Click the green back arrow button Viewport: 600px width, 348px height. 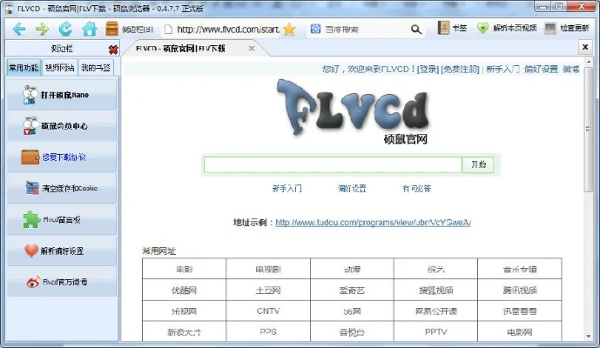18,29
